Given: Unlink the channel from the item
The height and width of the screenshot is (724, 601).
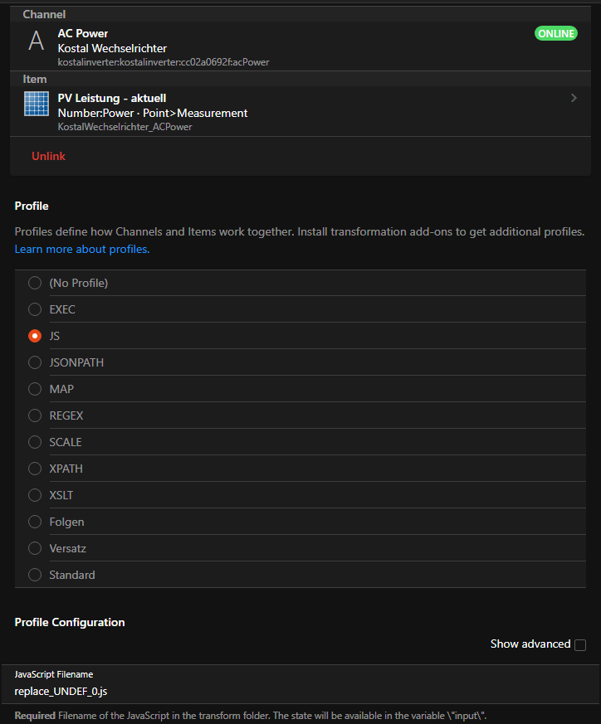Looking at the screenshot, I should tap(48, 156).
